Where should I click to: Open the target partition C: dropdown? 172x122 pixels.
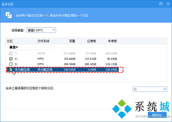[150, 89]
